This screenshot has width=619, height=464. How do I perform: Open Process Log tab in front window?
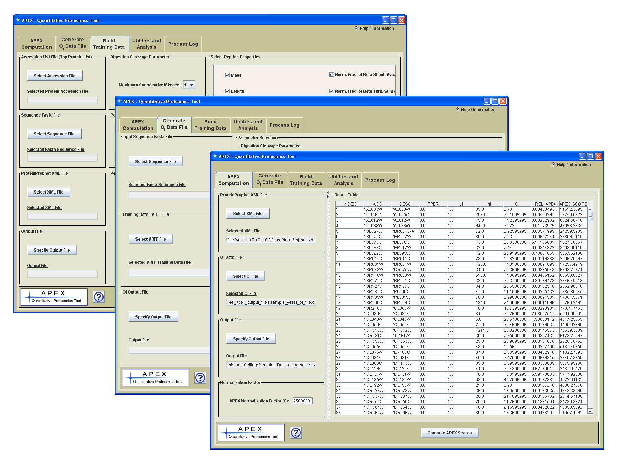point(380,180)
